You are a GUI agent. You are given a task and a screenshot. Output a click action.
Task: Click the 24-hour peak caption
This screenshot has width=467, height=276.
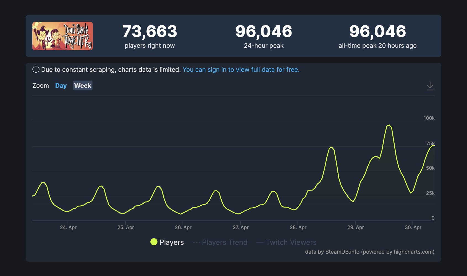click(x=264, y=46)
